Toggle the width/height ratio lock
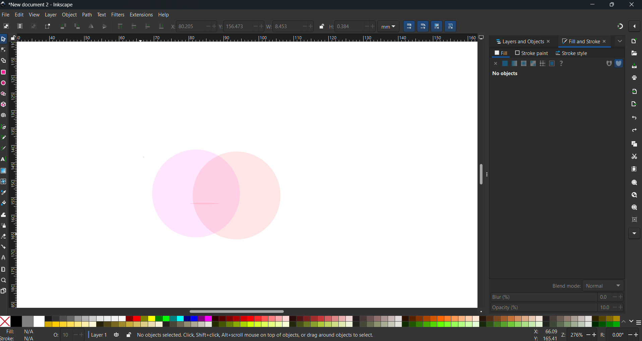The height and width of the screenshot is (341, 642). click(322, 26)
